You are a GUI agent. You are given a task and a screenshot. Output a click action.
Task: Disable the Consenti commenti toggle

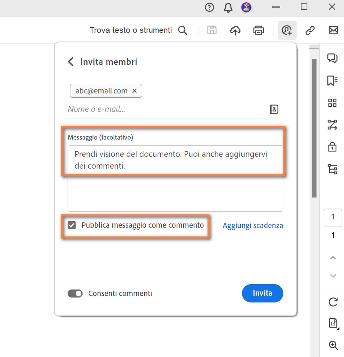point(75,293)
